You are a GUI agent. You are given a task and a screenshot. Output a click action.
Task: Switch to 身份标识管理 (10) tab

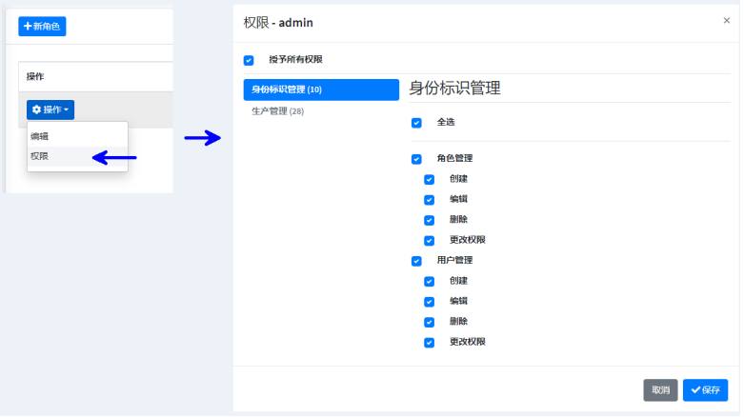[x=320, y=89]
